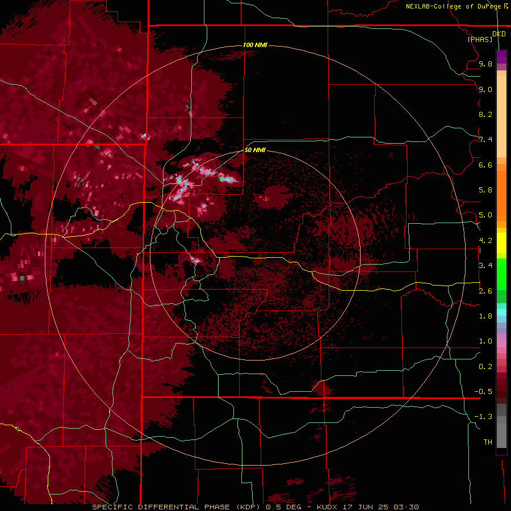
Task: Click the cyan color bar segment
Action: click(501, 312)
